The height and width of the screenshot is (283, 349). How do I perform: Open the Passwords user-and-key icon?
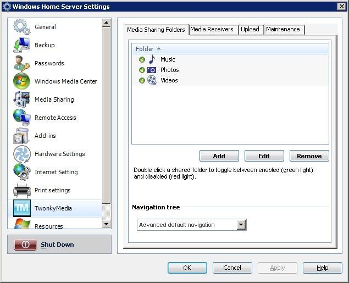(x=21, y=63)
